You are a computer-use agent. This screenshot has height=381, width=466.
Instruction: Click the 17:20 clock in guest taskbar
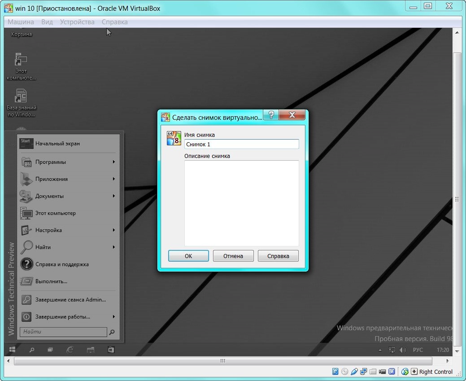tap(443, 350)
